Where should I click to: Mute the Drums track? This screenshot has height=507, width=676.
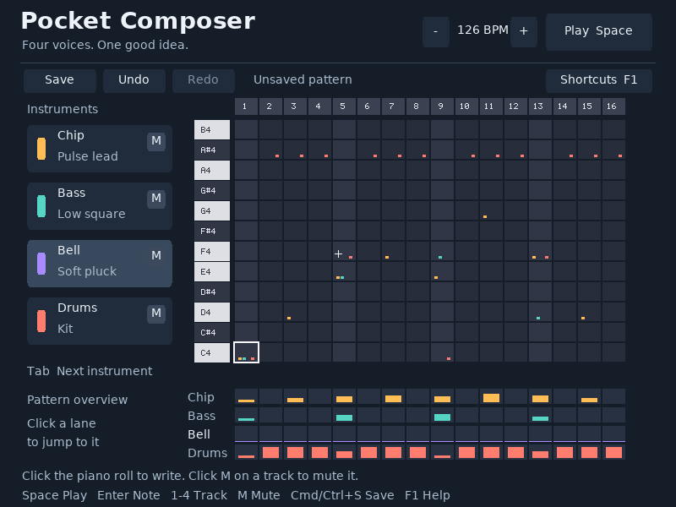156,313
